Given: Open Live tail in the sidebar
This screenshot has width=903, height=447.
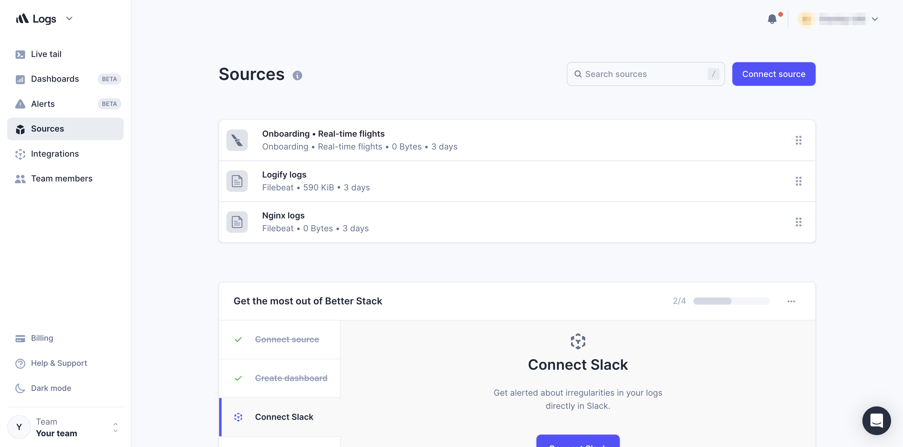Looking at the screenshot, I should pyautogui.click(x=65, y=54).
